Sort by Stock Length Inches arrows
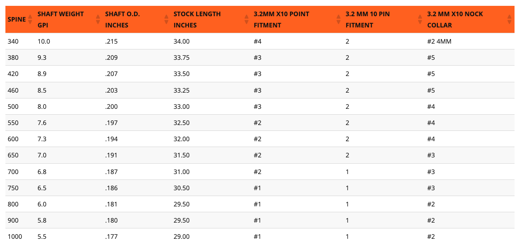The width and height of the screenshot is (524, 246). pos(246,19)
